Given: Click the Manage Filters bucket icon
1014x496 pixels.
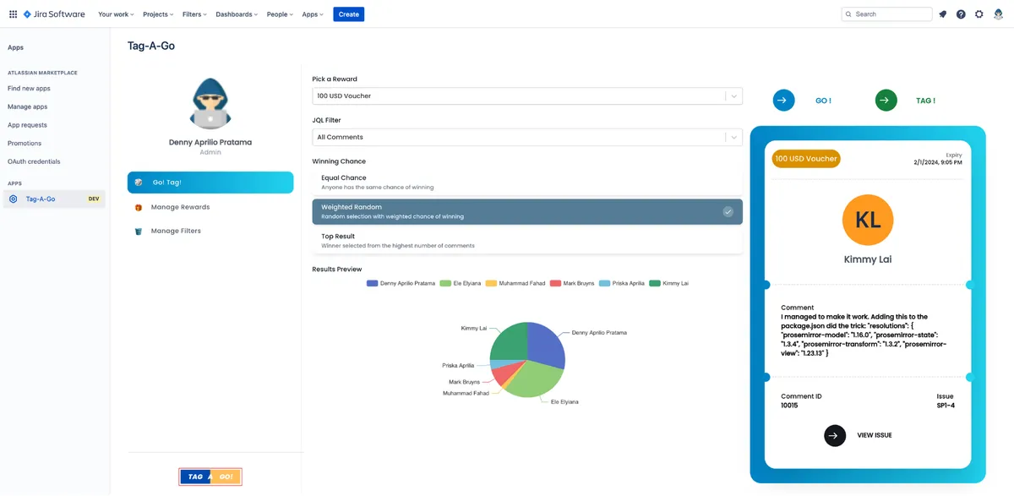Looking at the screenshot, I should [139, 231].
